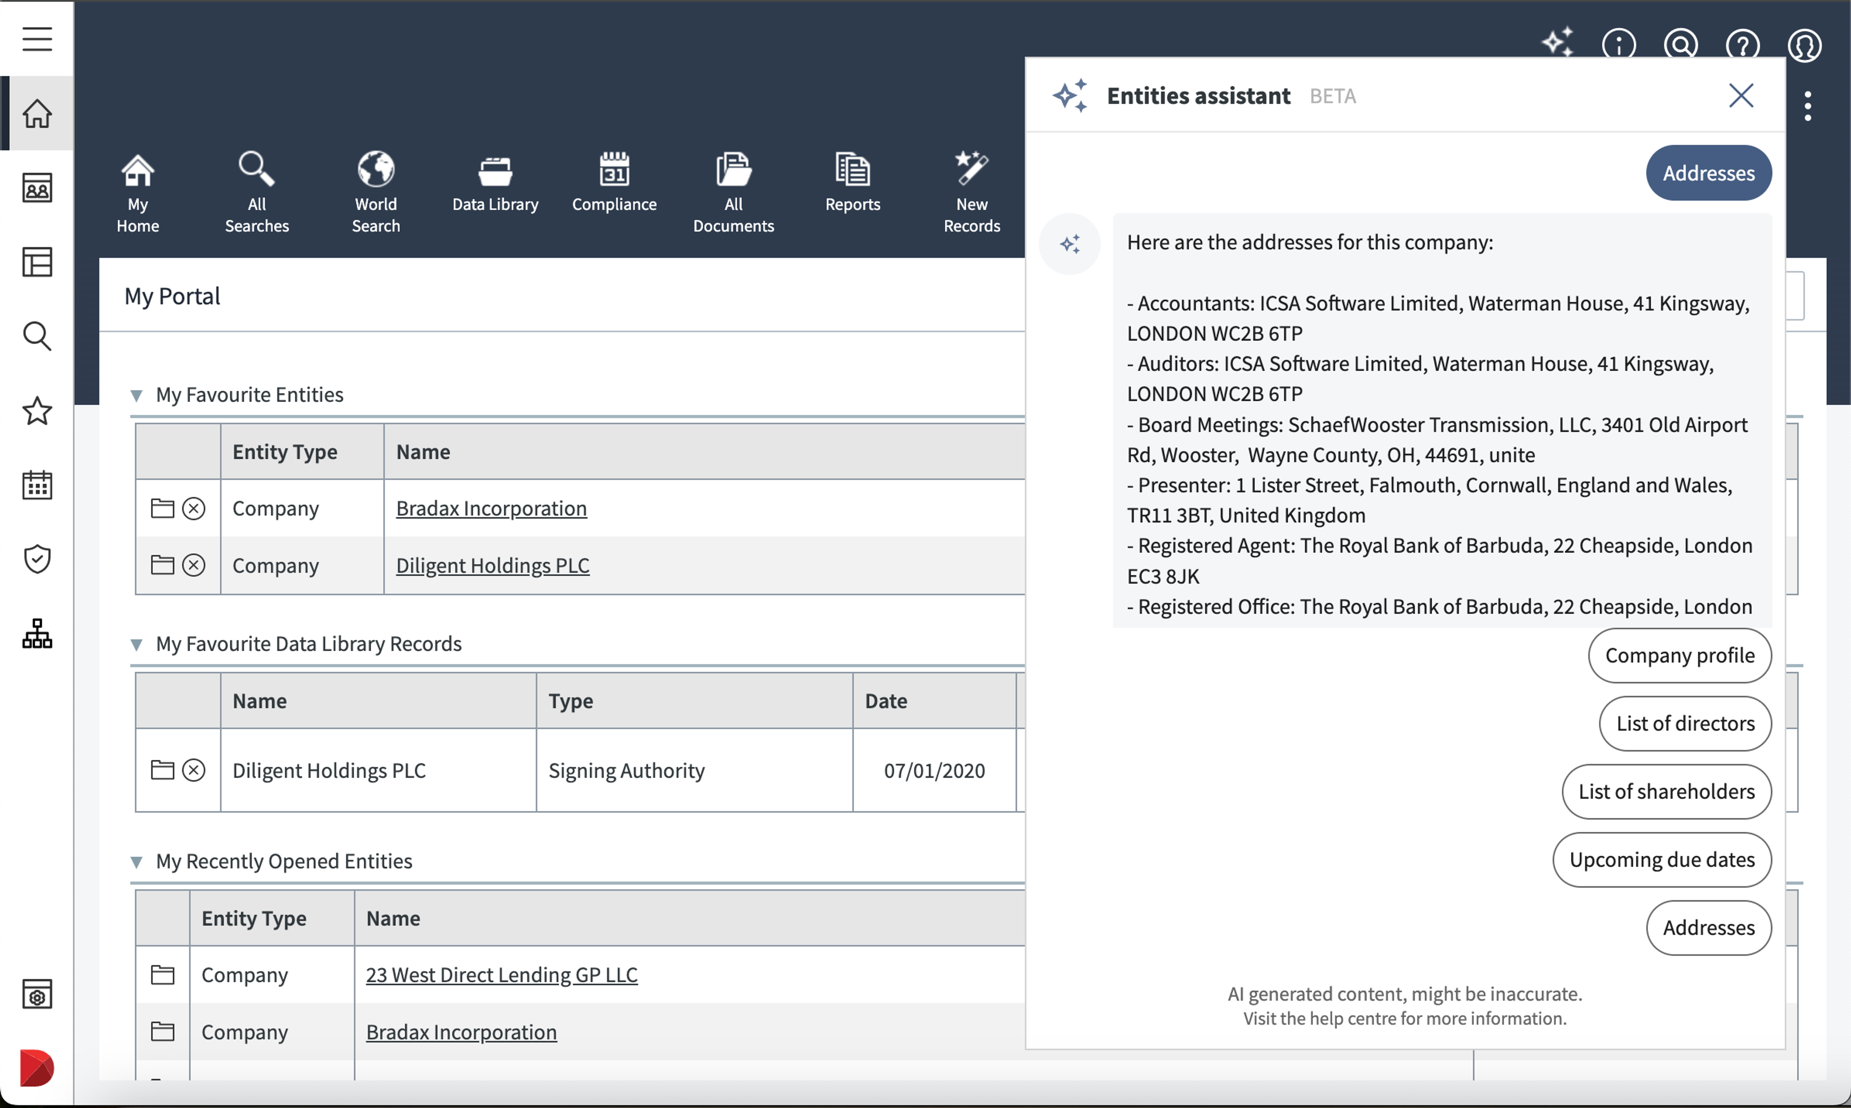The height and width of the screenshot is (1108, 1851).
Task: Open the World Search menu item
Action: tap(376, 191)
